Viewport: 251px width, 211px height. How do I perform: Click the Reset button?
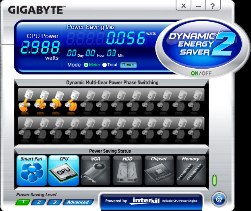point(128,65)
